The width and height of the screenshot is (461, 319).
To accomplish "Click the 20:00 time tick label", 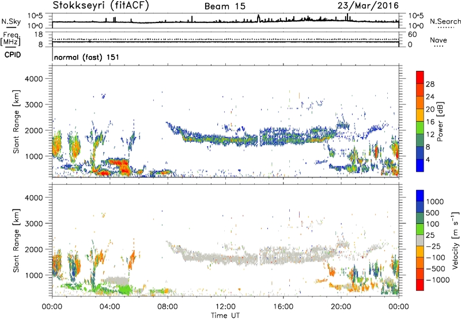I will coord(341,307).
